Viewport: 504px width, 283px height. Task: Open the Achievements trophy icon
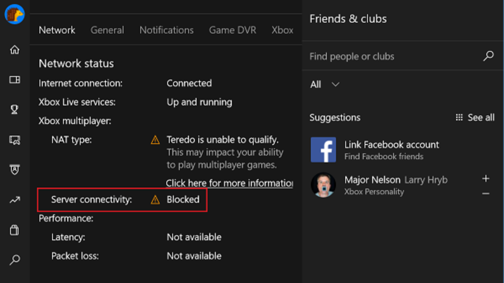[15, 109]
